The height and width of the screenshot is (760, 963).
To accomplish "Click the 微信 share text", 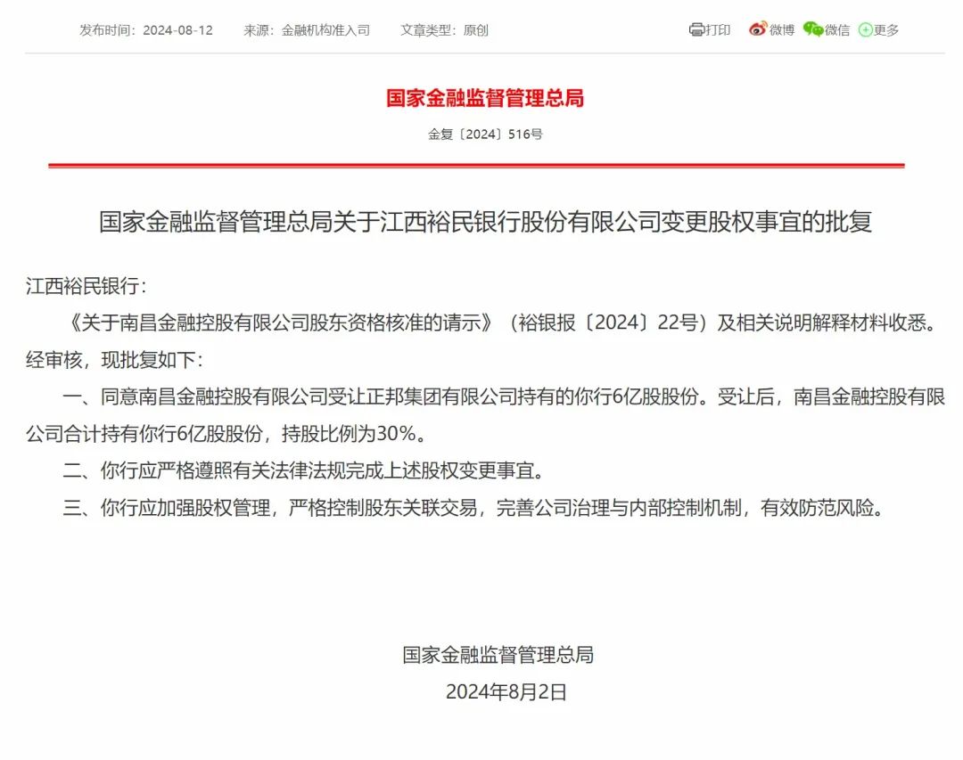I will tap(837, 30).
